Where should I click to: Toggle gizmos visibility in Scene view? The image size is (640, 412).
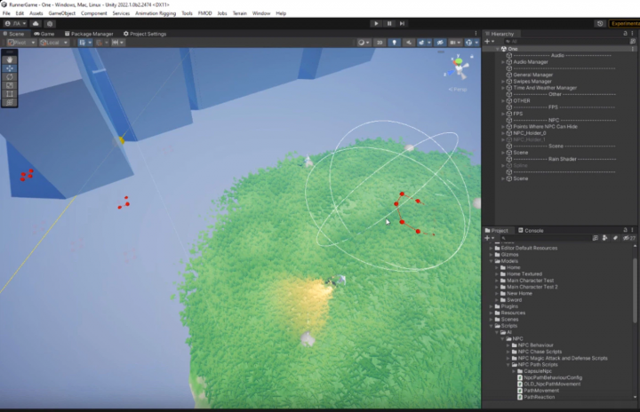click(x=468, y=43)
